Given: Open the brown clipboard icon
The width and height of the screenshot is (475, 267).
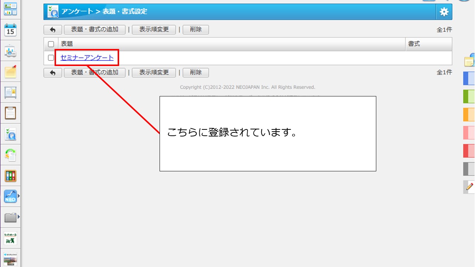Looking at the screenshot, I should coord(10,113).
